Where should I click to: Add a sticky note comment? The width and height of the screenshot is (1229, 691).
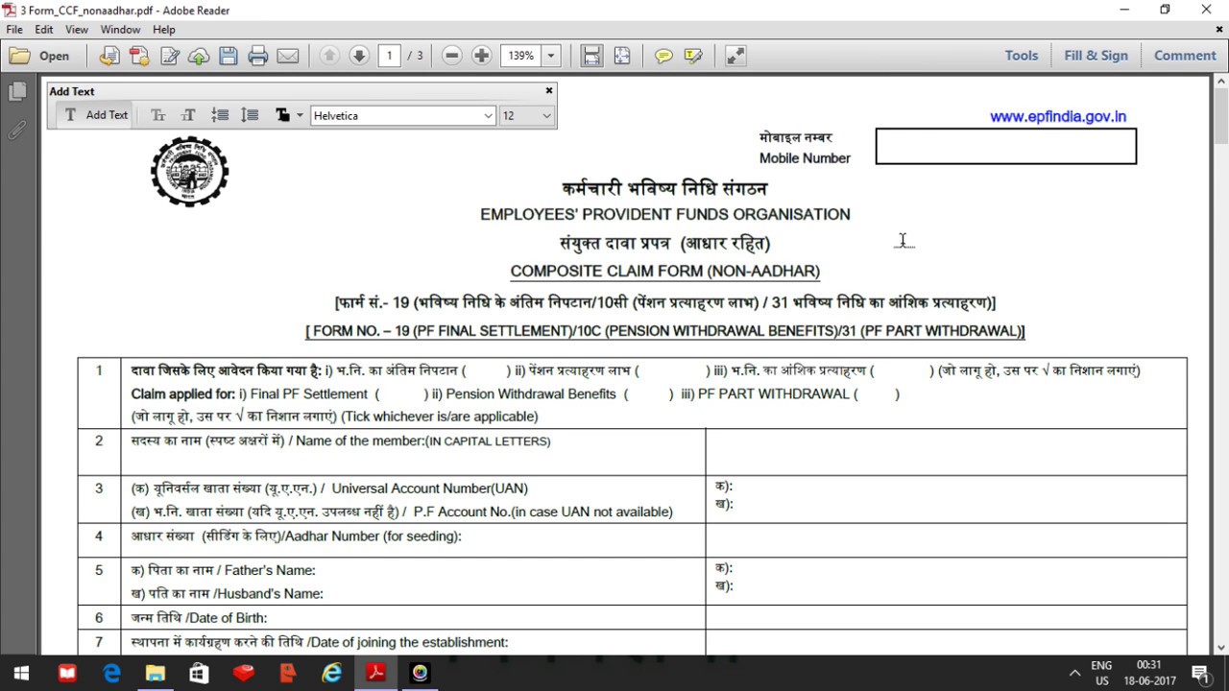click(663, 56)
